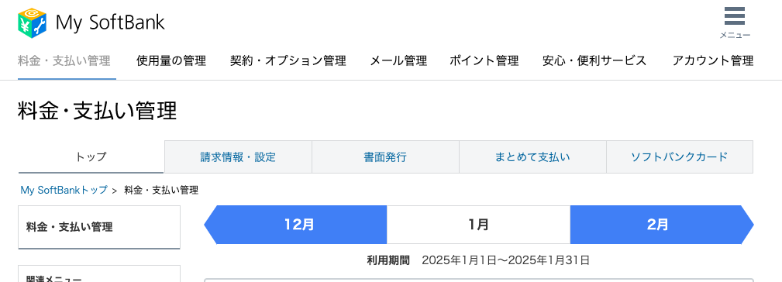
Task: Click 料金・支払い管理 sidebar box
Action: pos(99,227)
